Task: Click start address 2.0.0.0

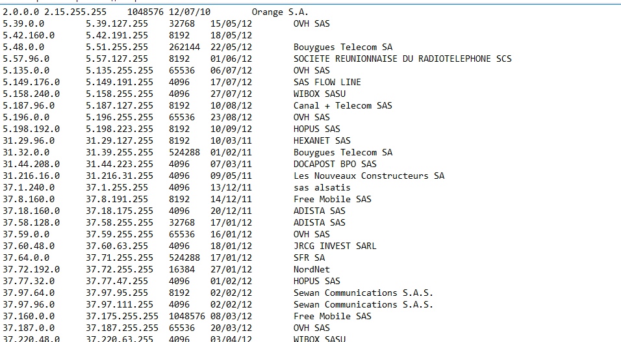Action: click(x=21, y=12)
